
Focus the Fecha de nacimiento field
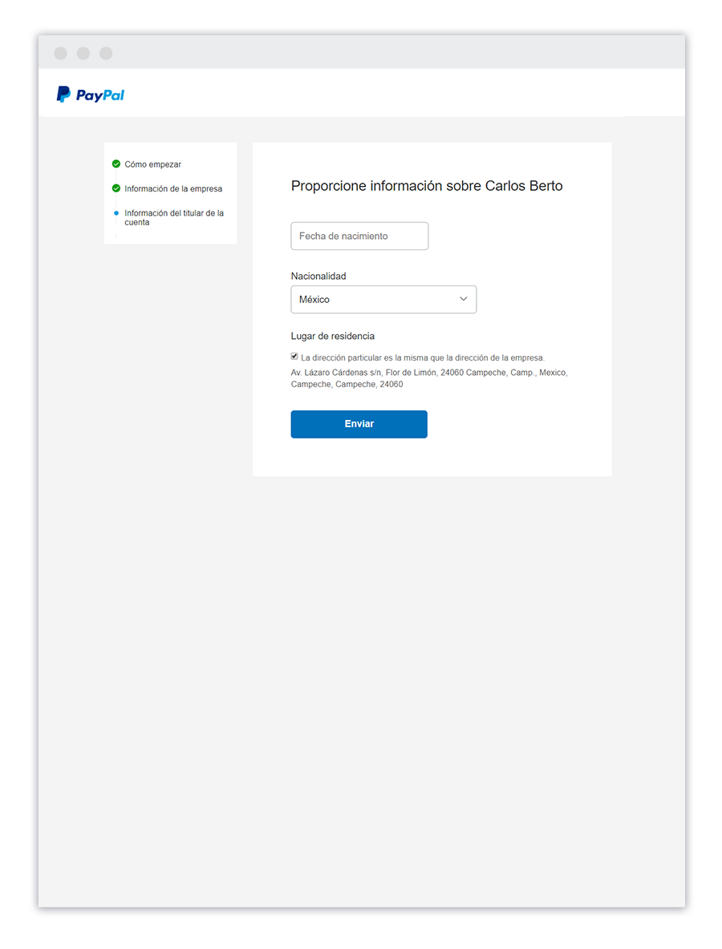(359, 236)
